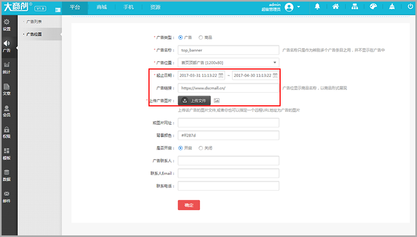
Task: Click the admin user avatar icon
Action: tap(289, 7)
